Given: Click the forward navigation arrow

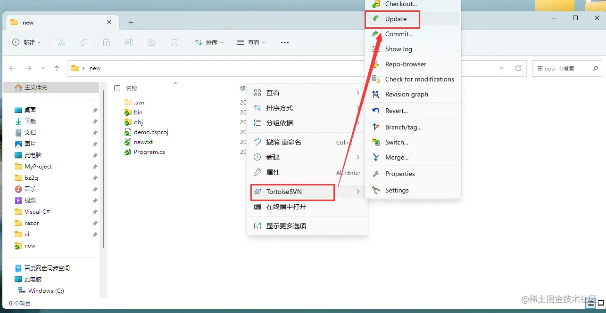Looking at the screenshot, I should (x=29, y=68).
